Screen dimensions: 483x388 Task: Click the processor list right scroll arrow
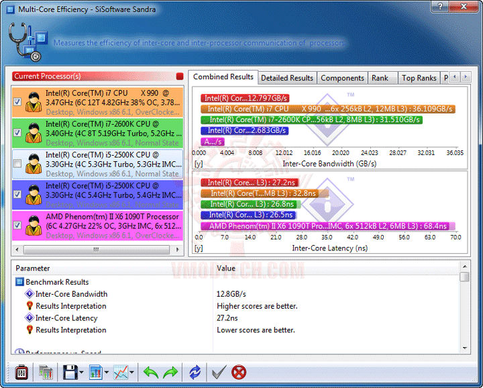coord(178,249)
